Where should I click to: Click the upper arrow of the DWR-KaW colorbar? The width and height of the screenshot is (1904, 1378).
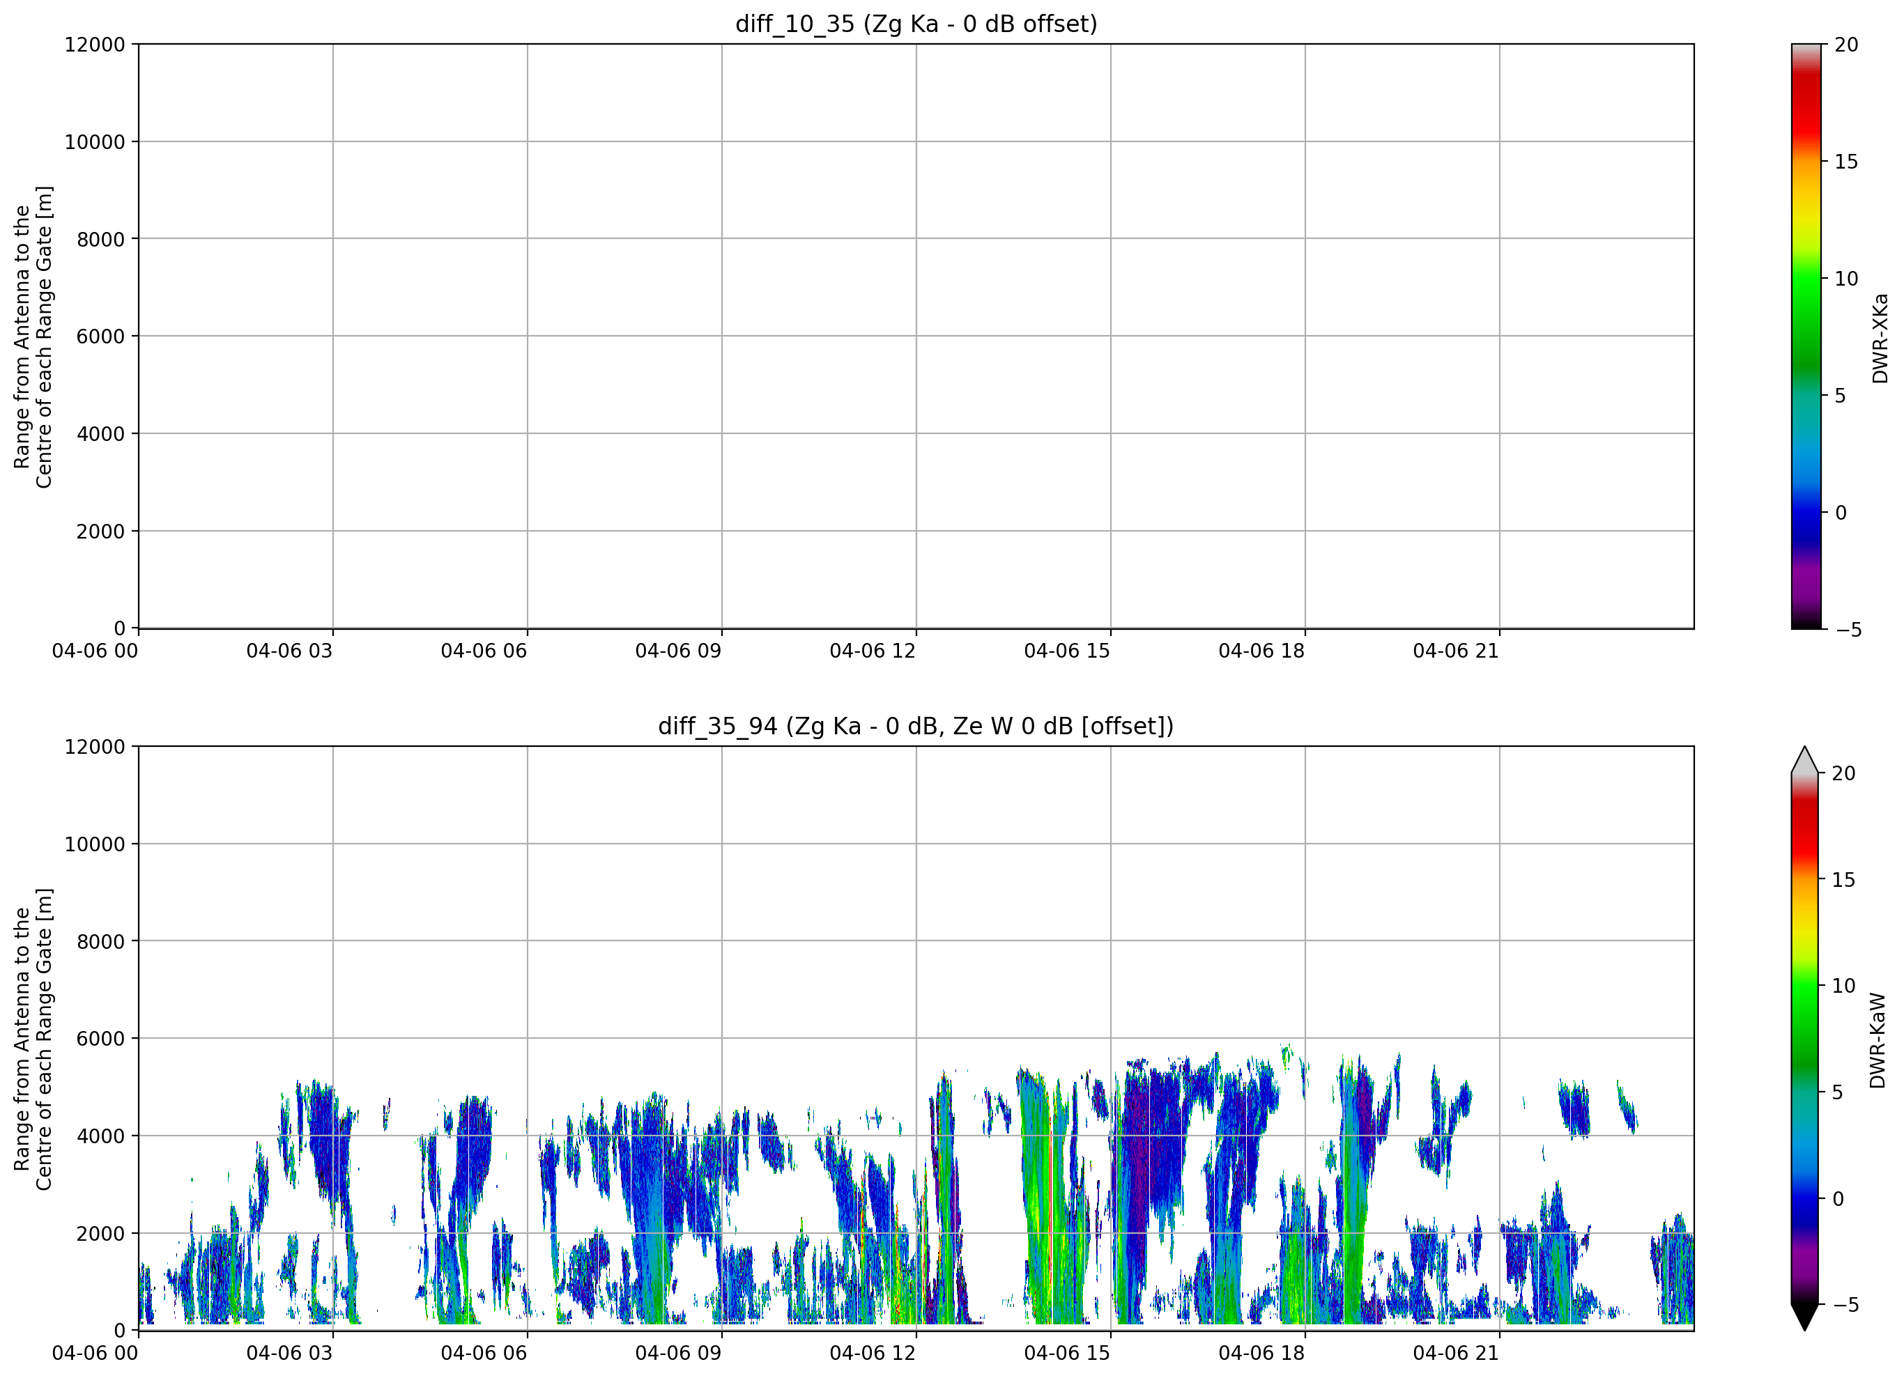[x=1804, y=759]
